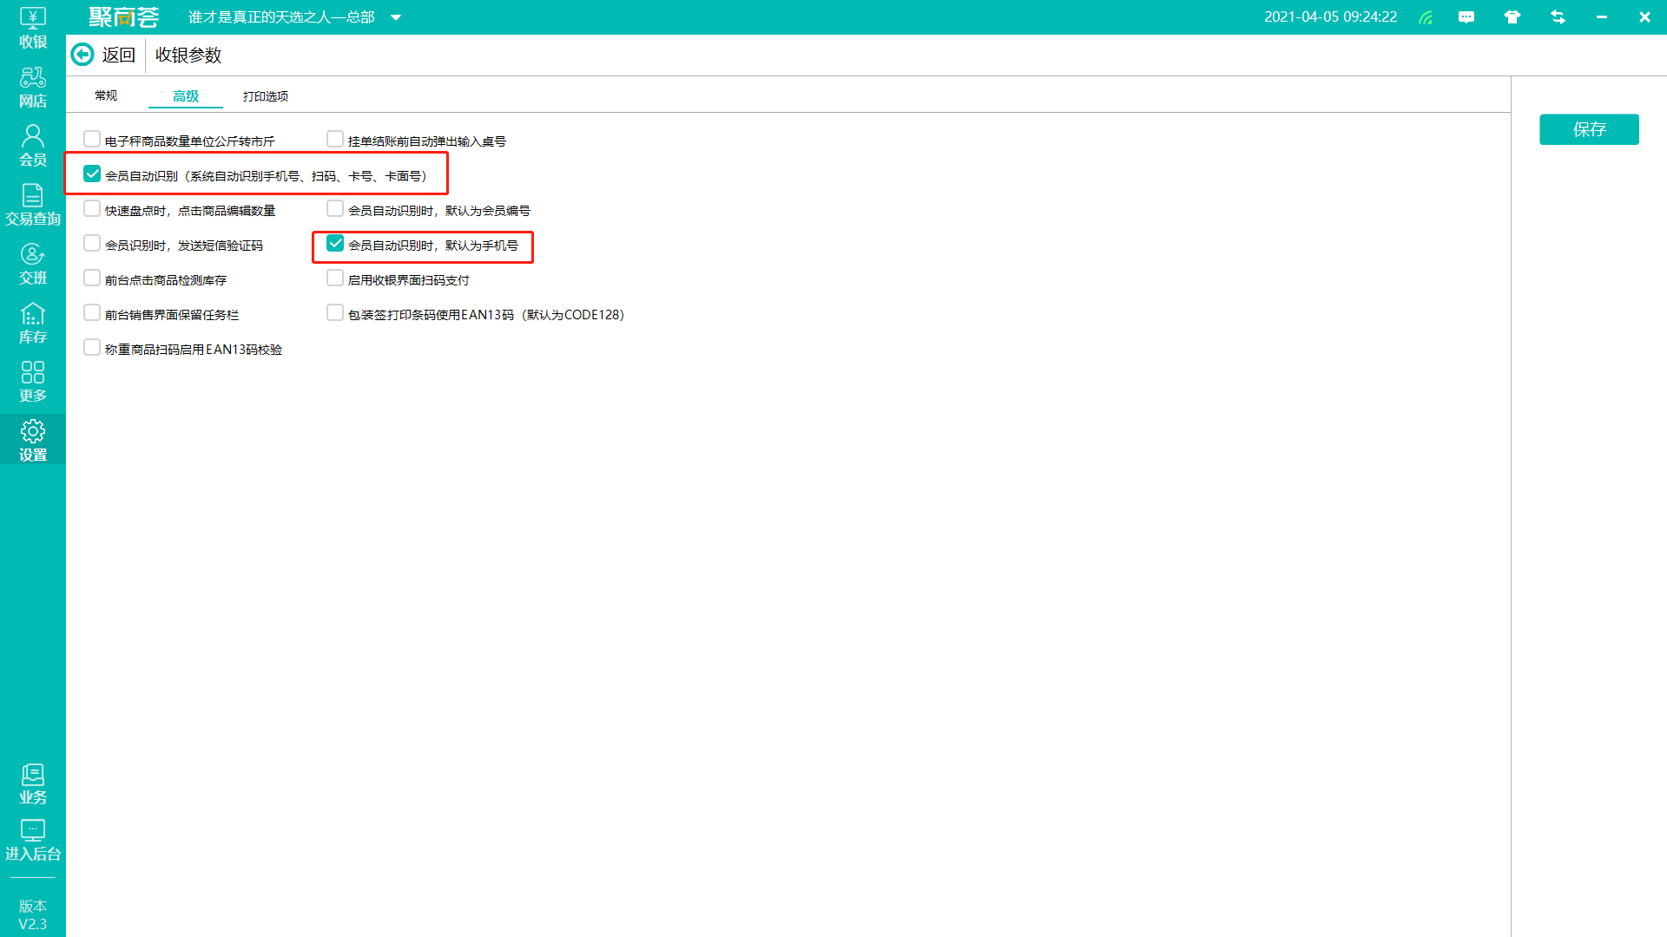
Task: Select the 高级 tab
Action: pyautogui.click(x=186, y=95)
